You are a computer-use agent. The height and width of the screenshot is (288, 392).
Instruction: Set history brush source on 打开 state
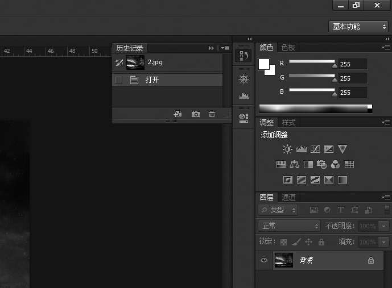119,80
